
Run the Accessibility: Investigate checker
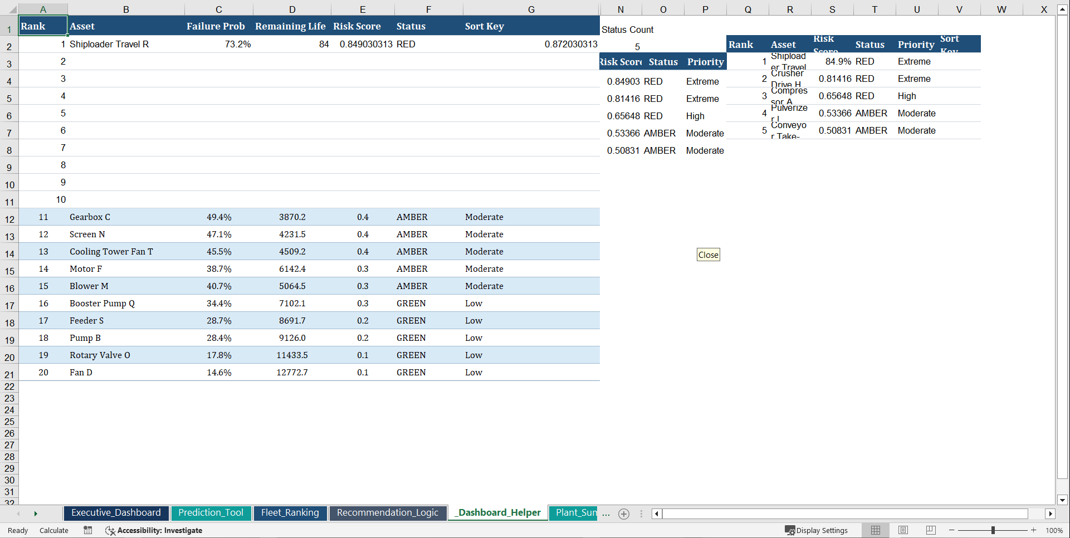coord(154,530)
